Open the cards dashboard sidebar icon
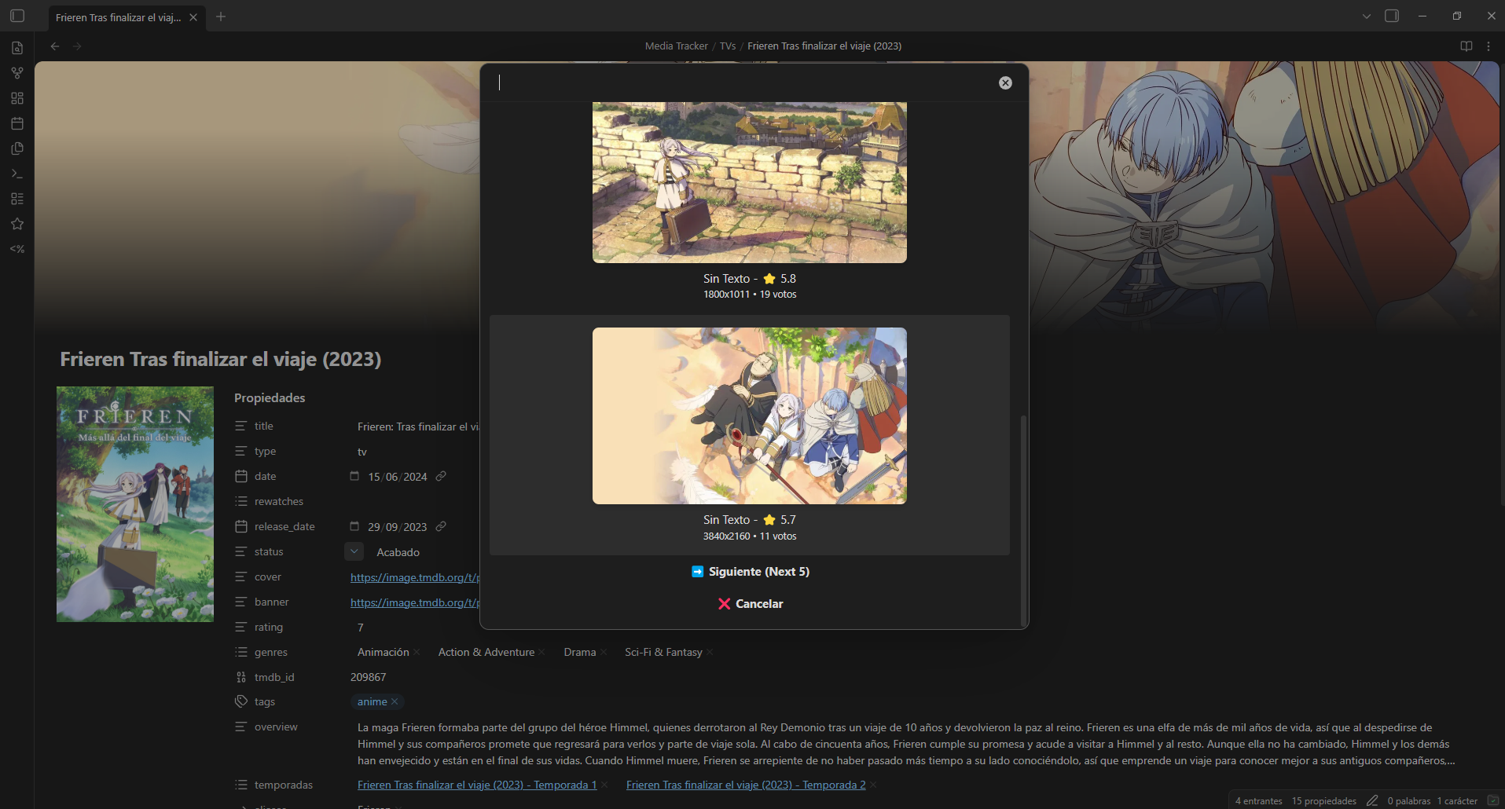This screenshot has height=809, width=1505. 17,97
